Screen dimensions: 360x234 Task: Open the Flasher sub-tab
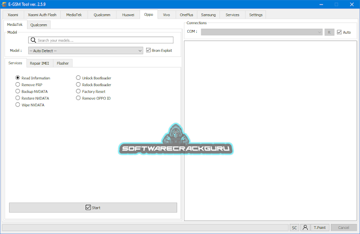(62, 63)
